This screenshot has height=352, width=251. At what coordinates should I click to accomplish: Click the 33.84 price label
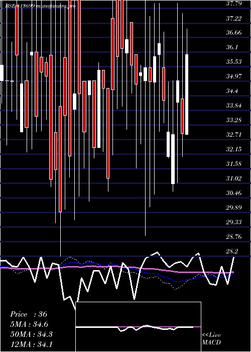point(234,105)
